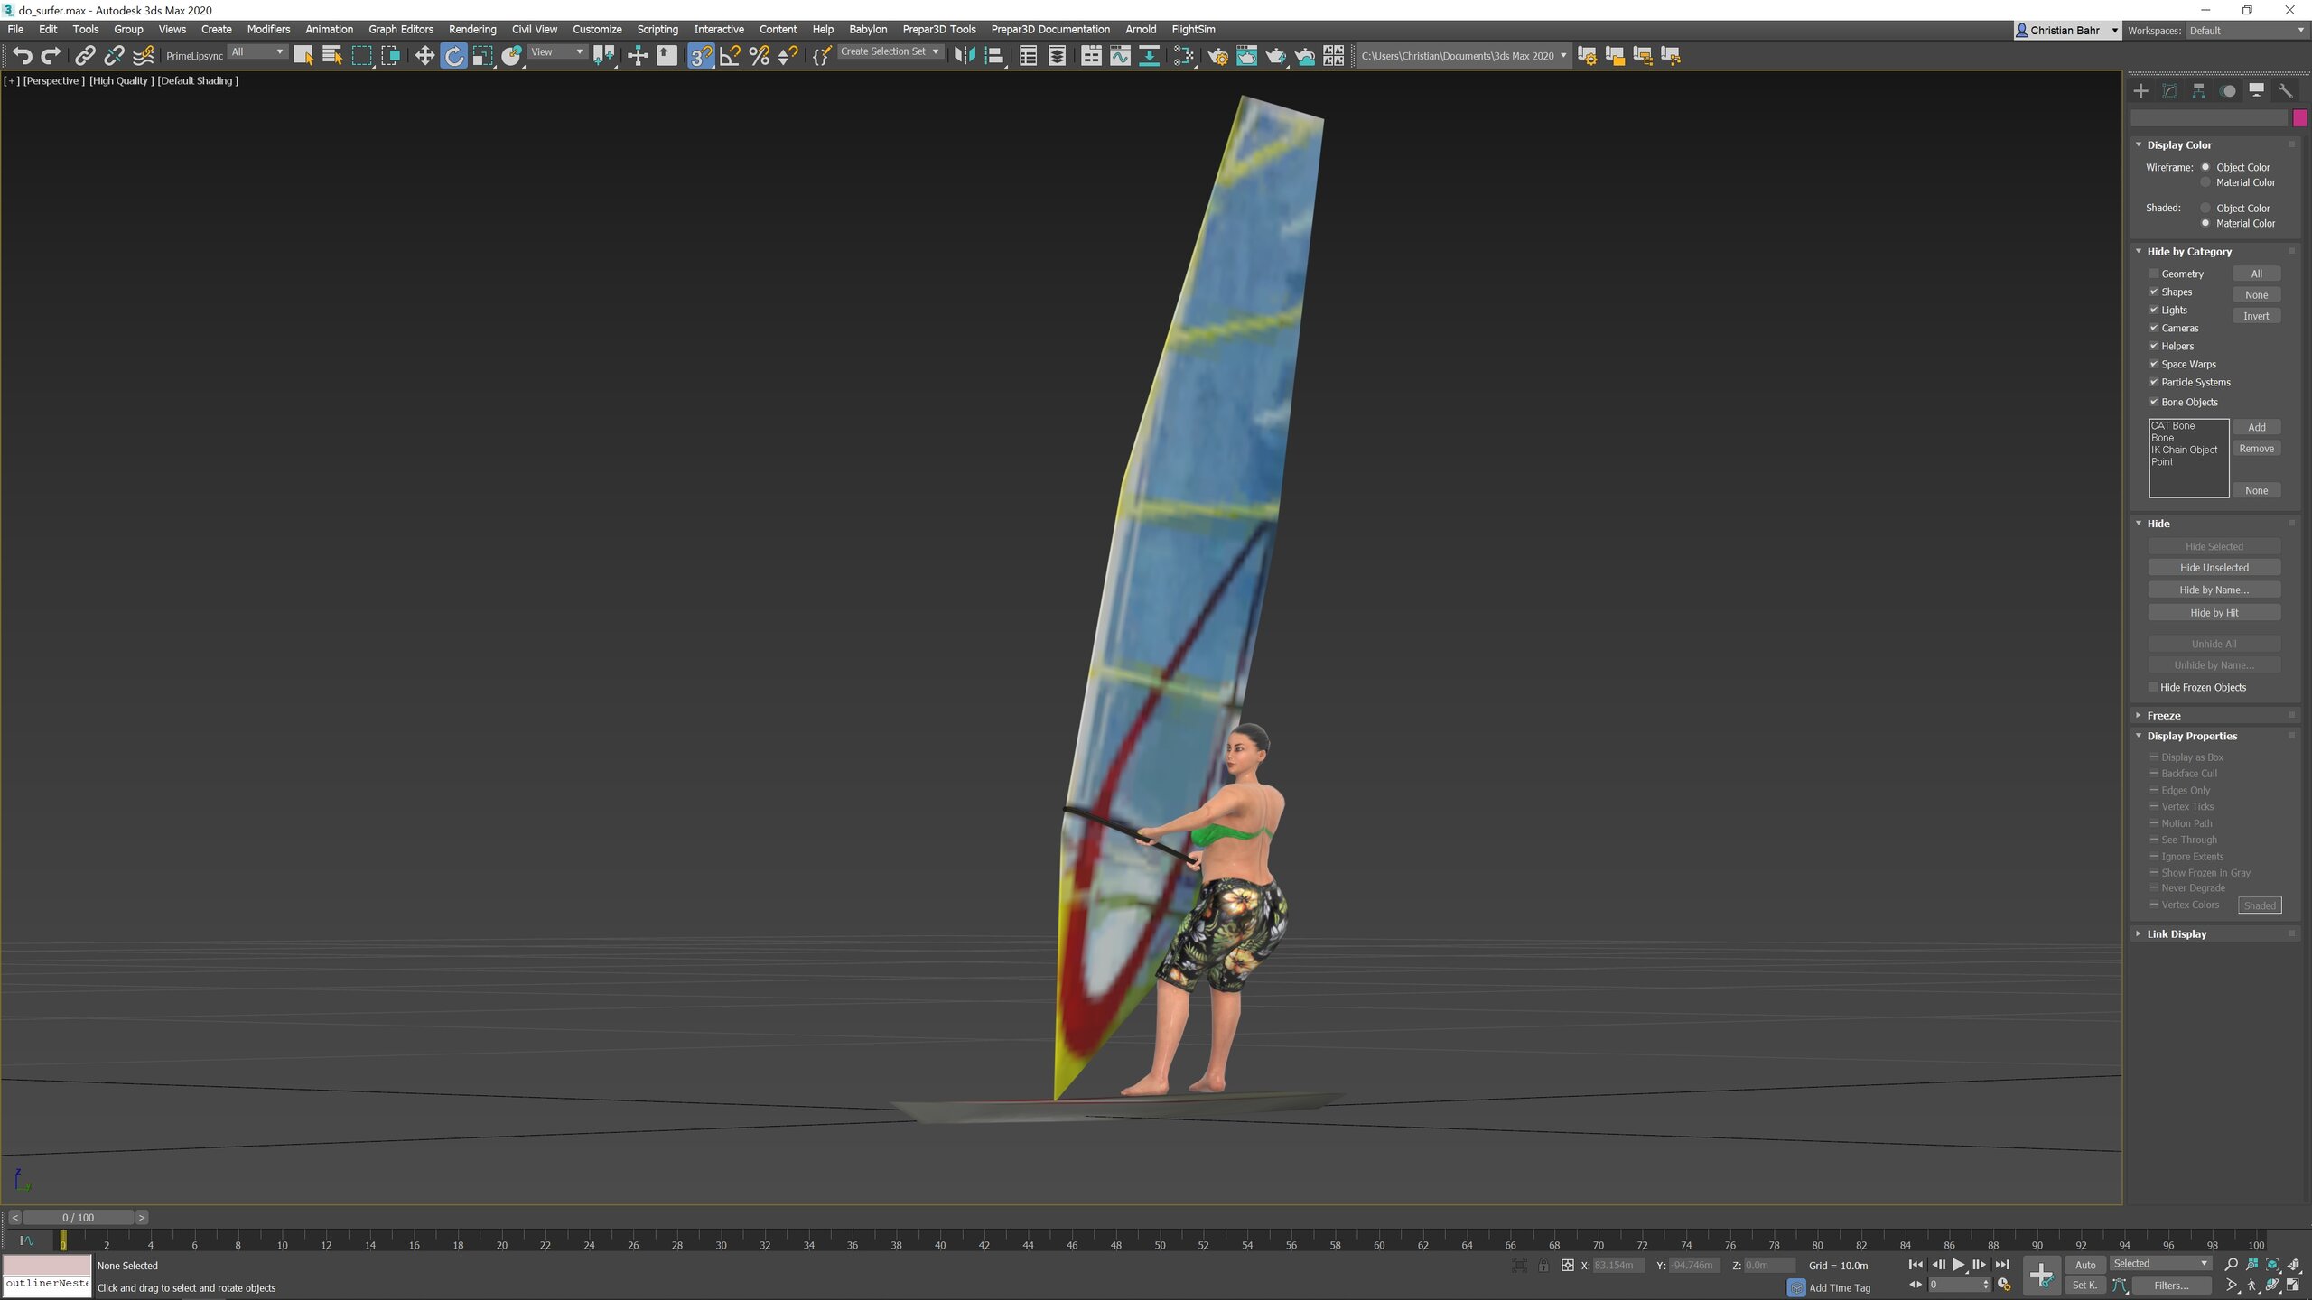Activate the Select and Move tool
This screenshot has height=1300, width=2312.
[x=424, y=56]
